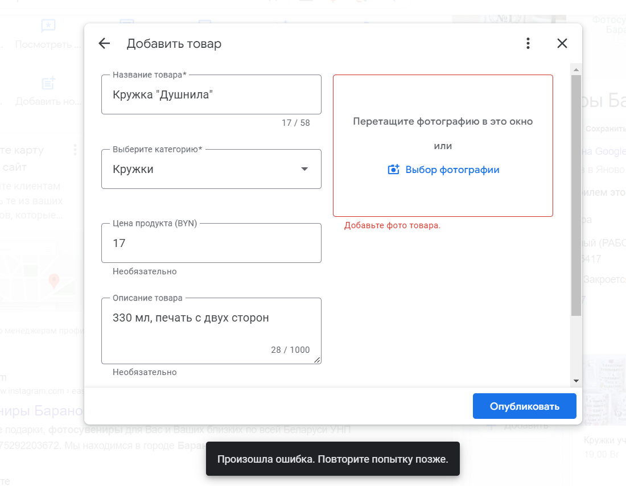
Task: Click the error text Добавьте фото товара
Action: tap(393, 225)
